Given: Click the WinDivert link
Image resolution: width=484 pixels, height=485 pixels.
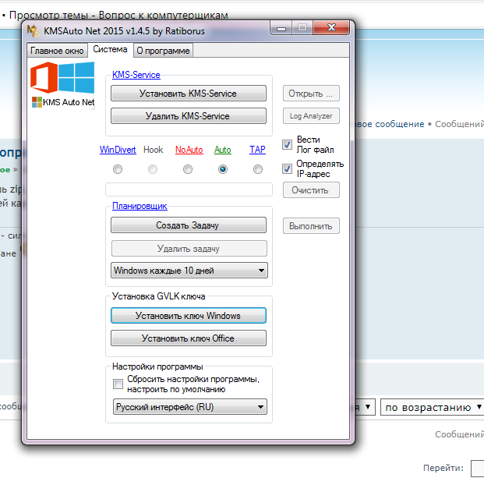Looking at the screenshot, I should (118, 150).
